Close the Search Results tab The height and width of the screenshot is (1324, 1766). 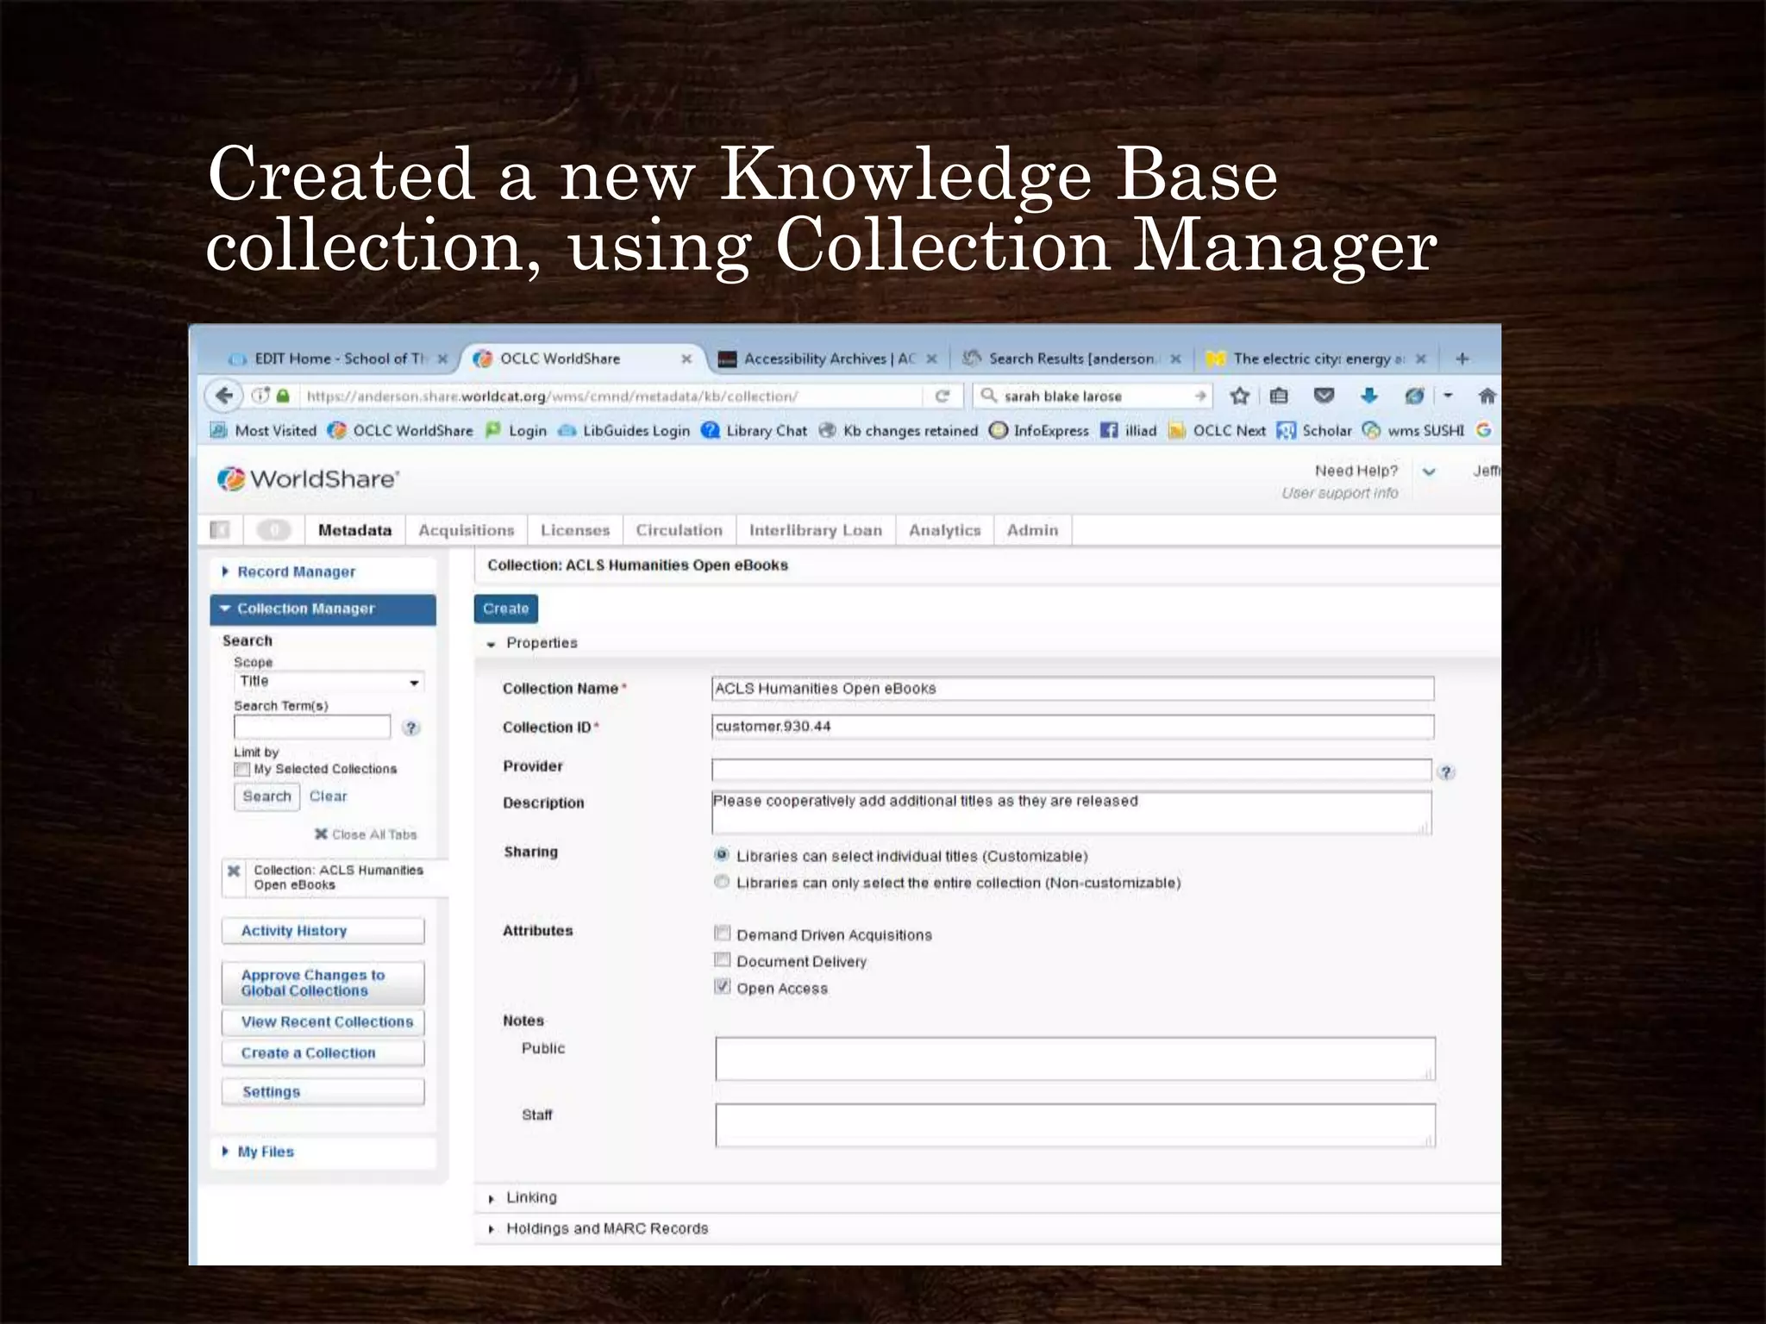tap(1175, 359)
